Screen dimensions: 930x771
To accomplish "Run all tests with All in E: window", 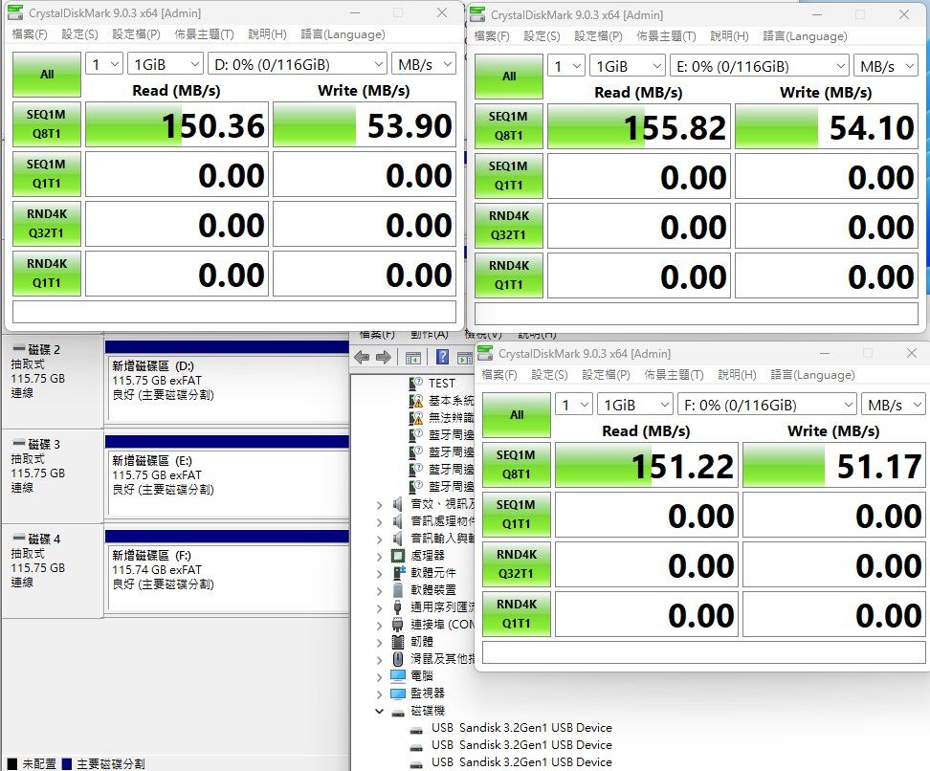I will (509, 76).
